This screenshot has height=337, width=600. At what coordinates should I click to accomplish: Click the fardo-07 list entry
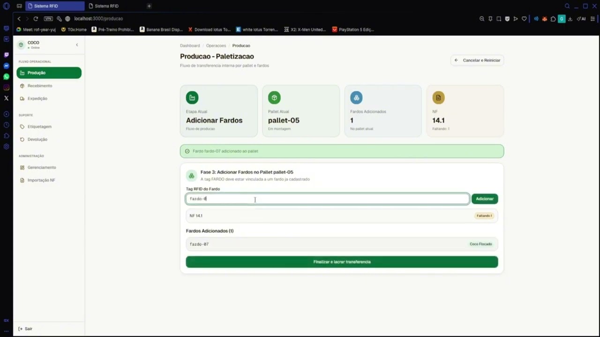pyautogui.click(x=342, y=244)
